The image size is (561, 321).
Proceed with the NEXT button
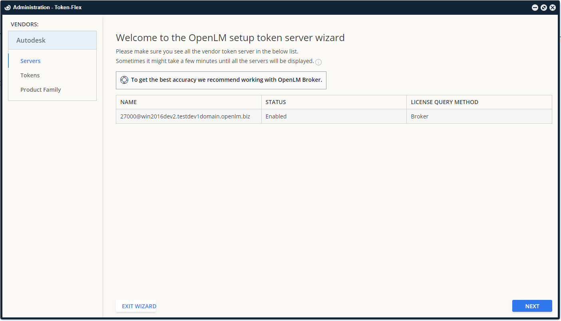tap(532, 306)
